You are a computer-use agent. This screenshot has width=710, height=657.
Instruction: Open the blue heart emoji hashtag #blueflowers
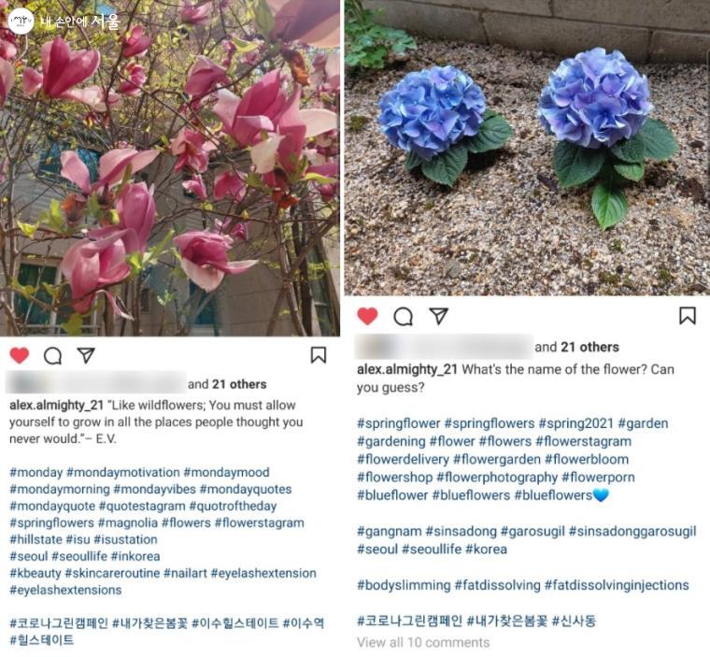click(x=561, y=495)
